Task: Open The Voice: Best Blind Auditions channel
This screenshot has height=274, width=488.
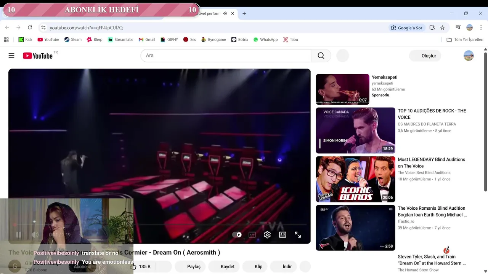Action: (424, 173)
